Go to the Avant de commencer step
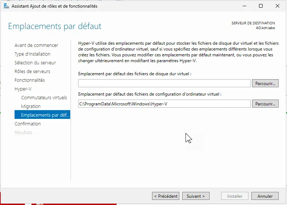 point(36,45)
